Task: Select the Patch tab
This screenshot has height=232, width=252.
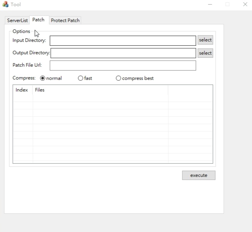Action: pyautogui.click(x=38, y=20)
